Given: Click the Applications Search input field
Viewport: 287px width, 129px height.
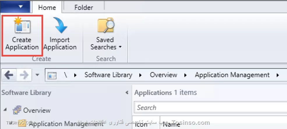Looking at the screenshot, I should (x=210, y=107).
